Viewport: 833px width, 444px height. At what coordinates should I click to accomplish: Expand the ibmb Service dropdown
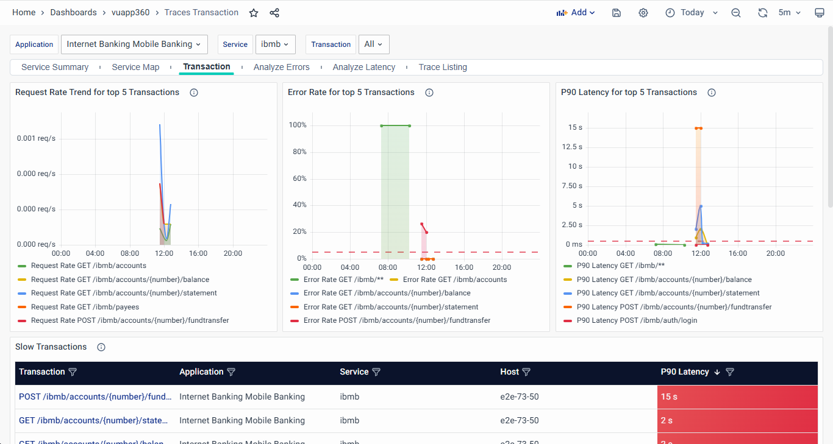coord(275,44)
